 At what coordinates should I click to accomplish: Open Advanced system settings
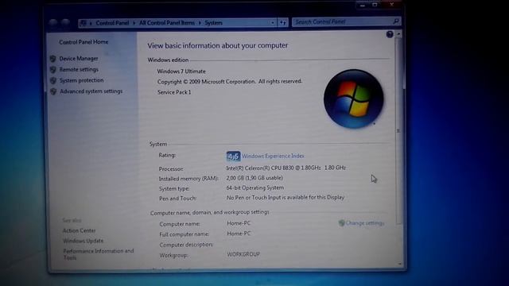[91, 91]
